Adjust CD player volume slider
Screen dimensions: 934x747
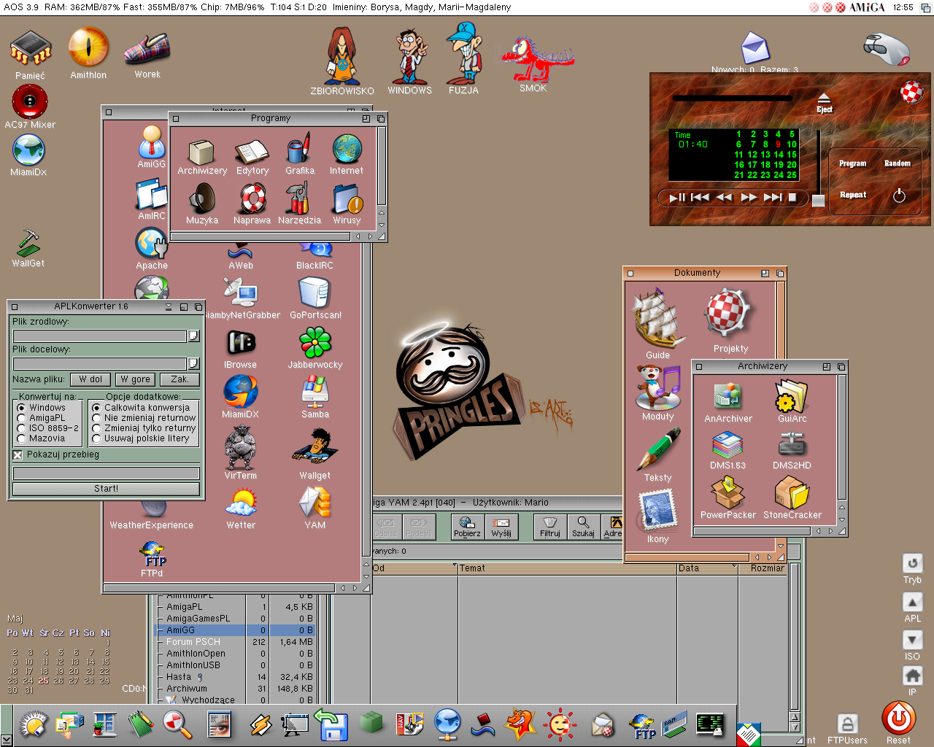click(819, 201)
